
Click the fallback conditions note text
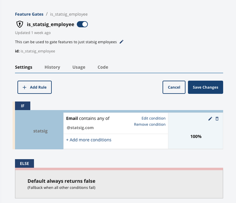point(62,188)
